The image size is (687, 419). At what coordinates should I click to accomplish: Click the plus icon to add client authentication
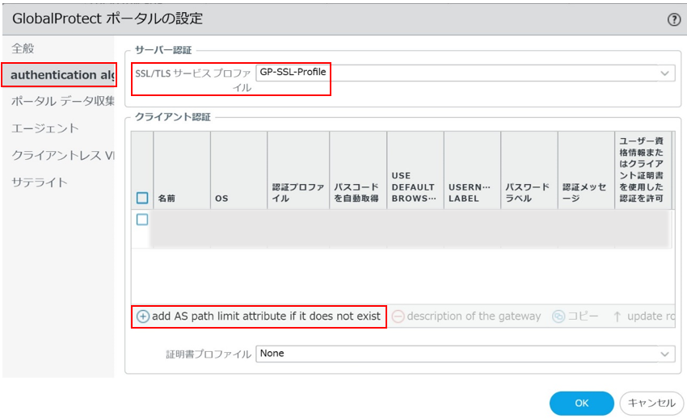(143, 316)
